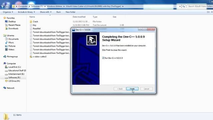The height and width of the screenshot is (120, 213).
Task: Open the Pictures library
Action: point(12,46)
